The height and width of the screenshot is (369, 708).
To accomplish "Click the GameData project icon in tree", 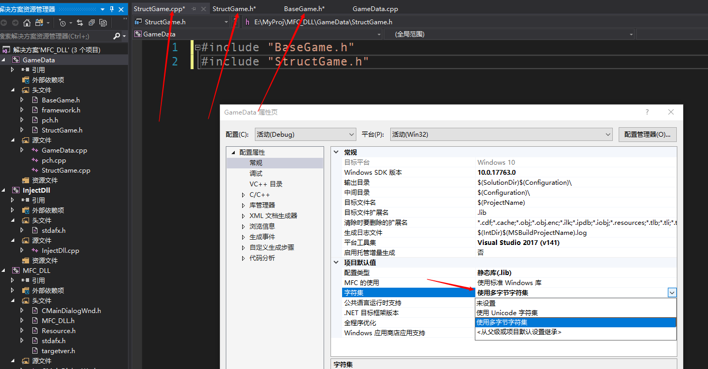I will pos(16,60).
